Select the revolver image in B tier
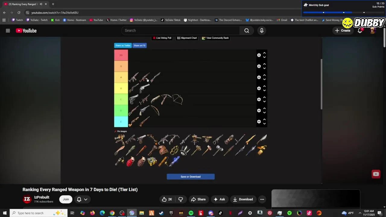The width and height of the screenshot is (386, 217). pos(144,88)
